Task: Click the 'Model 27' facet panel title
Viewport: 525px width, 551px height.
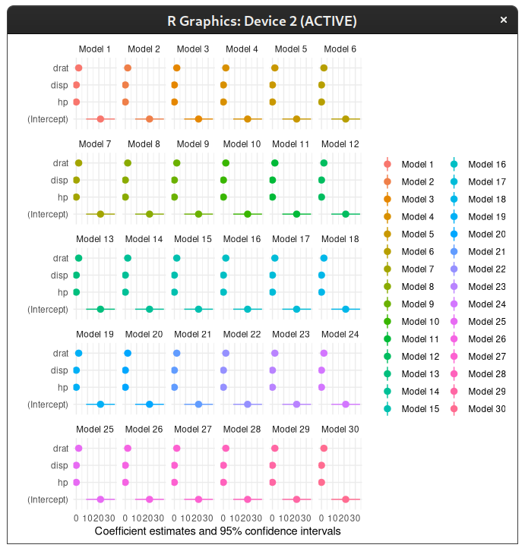Action: (x=193, y=429)
